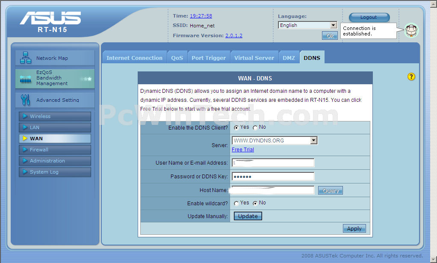
Task: Open the System Log menu
Action: [55, 172]
